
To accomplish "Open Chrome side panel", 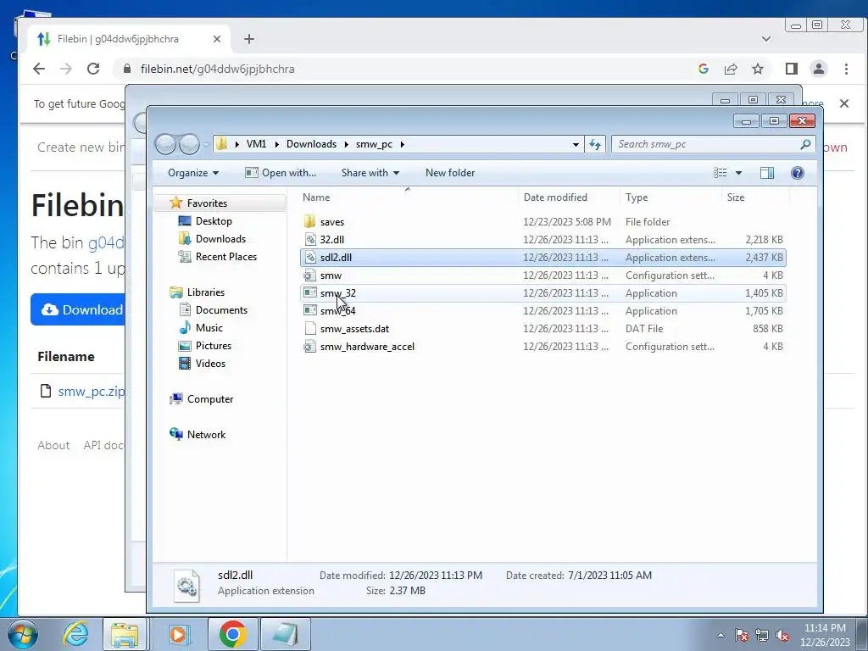I will 791,69.
